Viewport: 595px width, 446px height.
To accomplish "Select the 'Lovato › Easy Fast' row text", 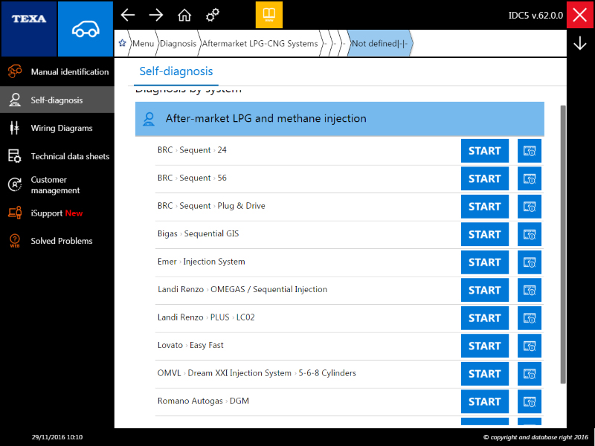I will (190, 345).
